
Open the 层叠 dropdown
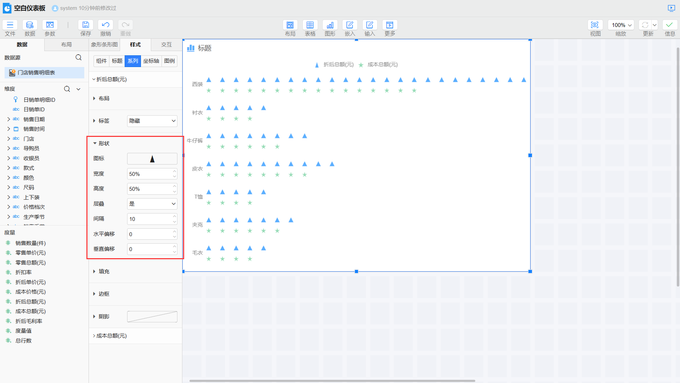tap(152, 204)
